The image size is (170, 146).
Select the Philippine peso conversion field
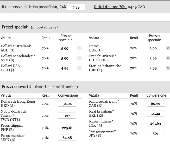[67, 128]
